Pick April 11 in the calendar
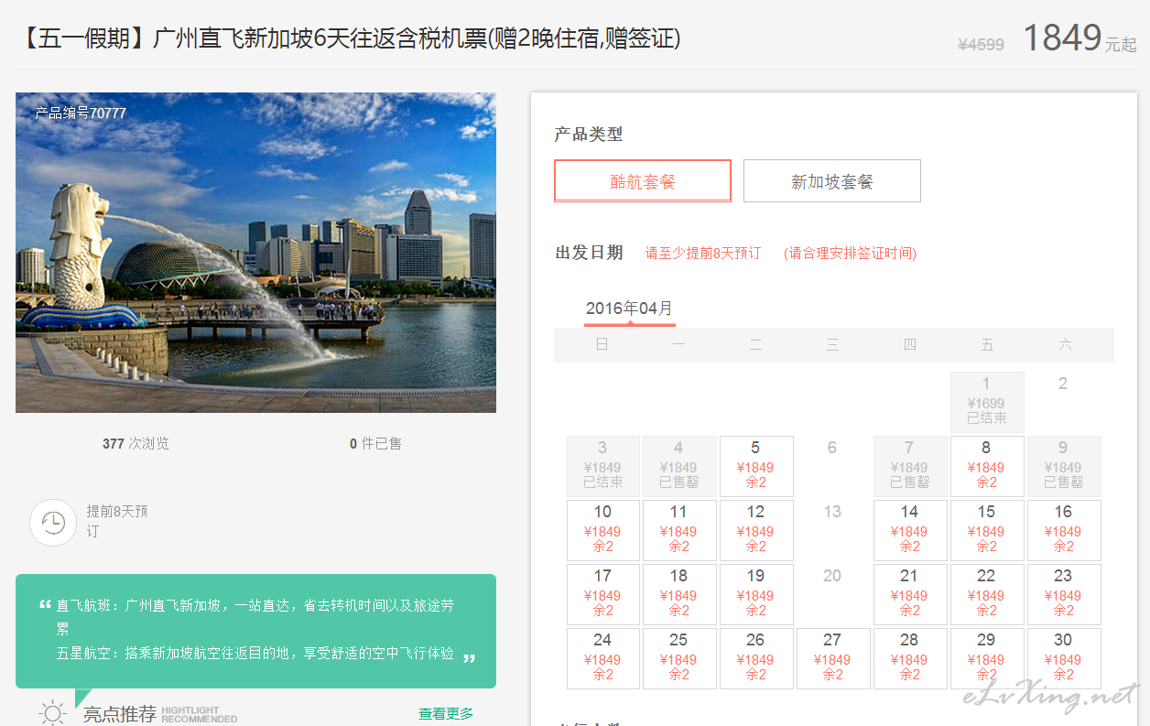The width and height of the screenshot is (1150, 726). click(x=679, y=530)
